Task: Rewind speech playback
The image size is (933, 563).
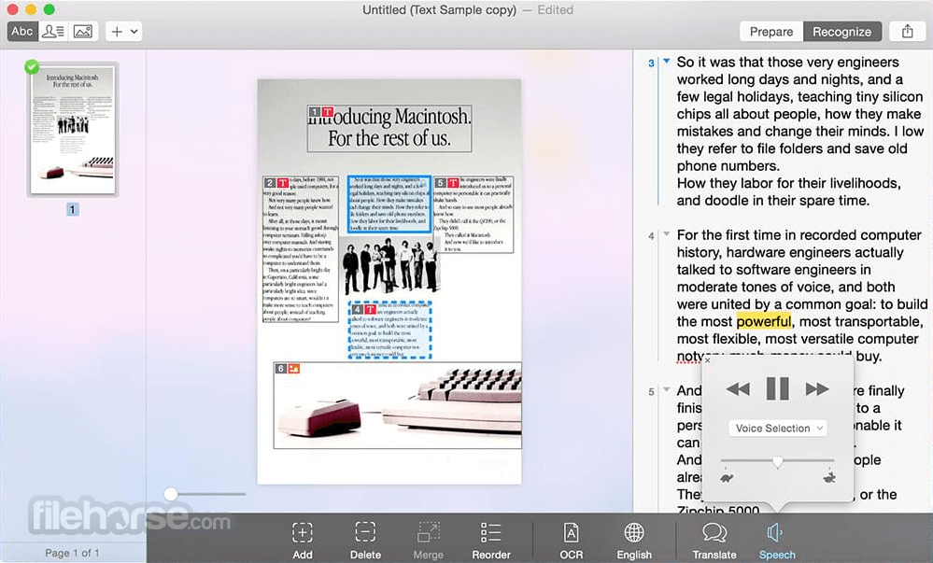Action: coord(738,389)
